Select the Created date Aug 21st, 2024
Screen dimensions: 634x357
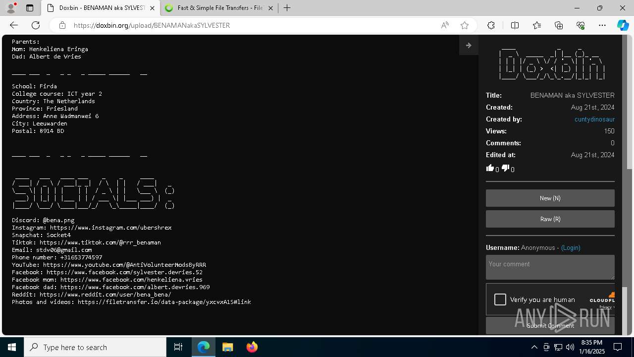pos(592,107)
